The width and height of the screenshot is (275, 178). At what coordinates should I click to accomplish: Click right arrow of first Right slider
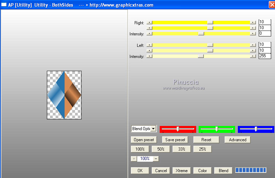click(253, 23)
